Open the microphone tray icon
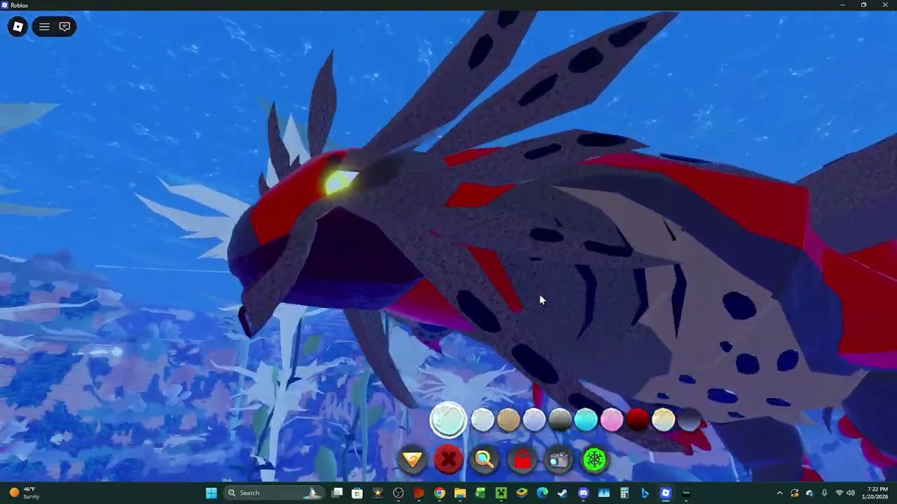 [824, 493]
